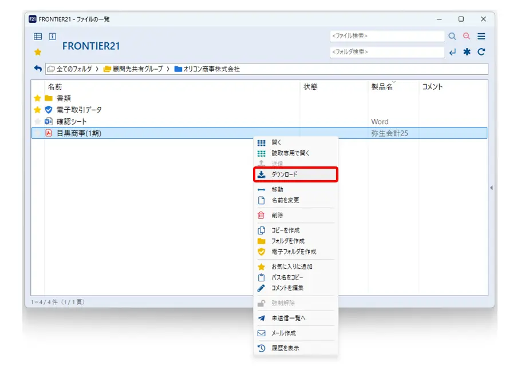Click 顧問先共有グループ in the breadcrumb
529x370 pixels.
pyautogui.click(x=137, y=69)
